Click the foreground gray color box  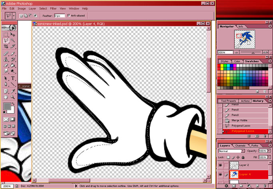7,106
